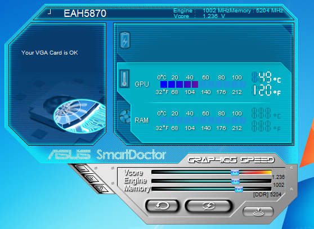314x229 pixels.
Task: Click the blank RAM °C digital readout
Action: tap(266, 114)
